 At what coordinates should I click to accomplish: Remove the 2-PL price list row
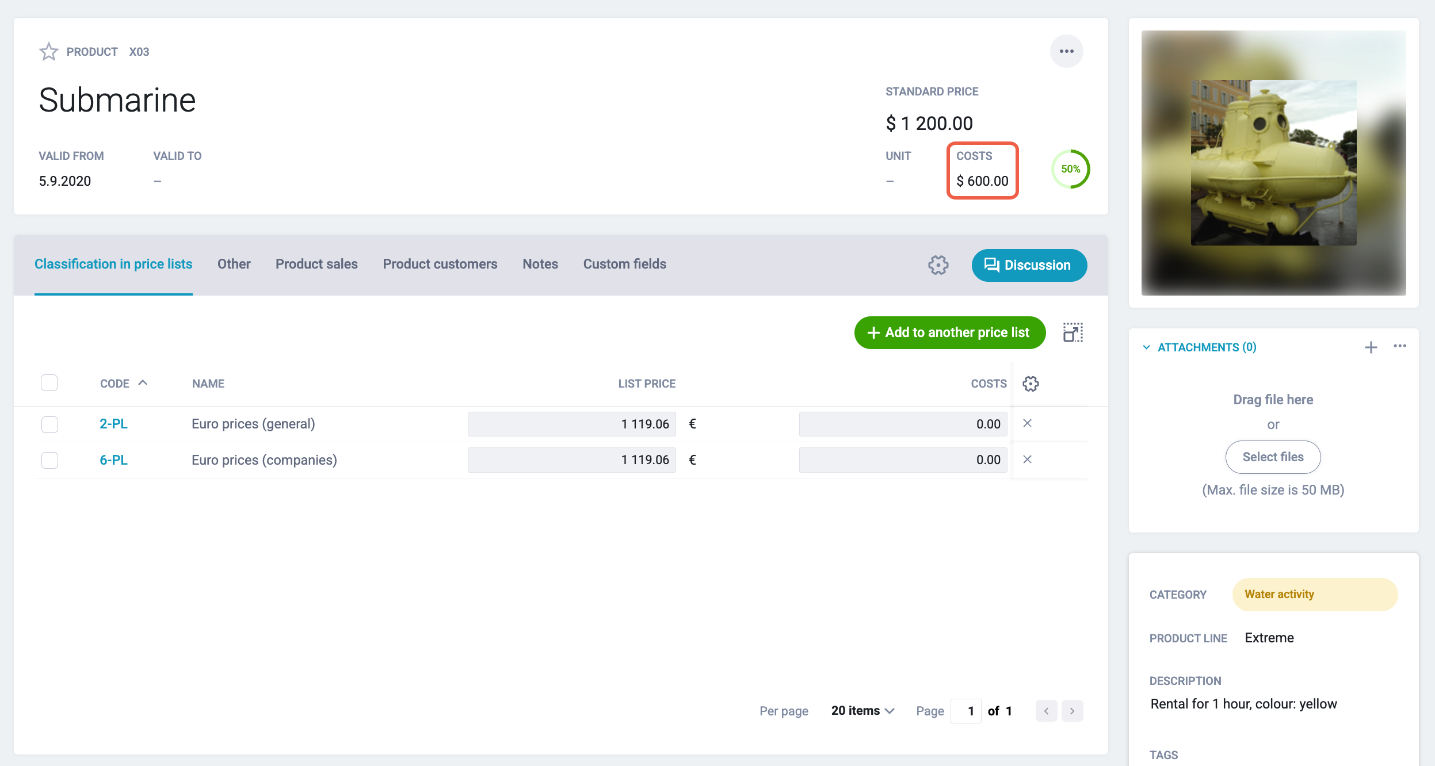point(1027,423)
